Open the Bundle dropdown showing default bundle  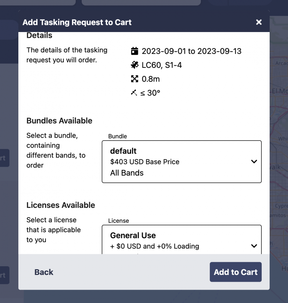181,161
